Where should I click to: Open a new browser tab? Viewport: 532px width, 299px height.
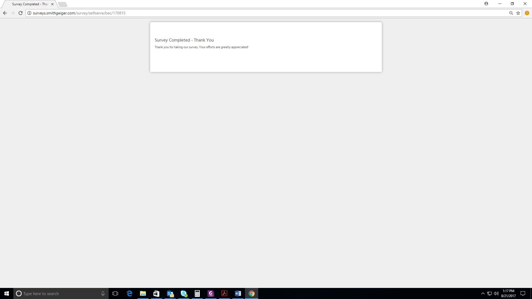(63, 4)
